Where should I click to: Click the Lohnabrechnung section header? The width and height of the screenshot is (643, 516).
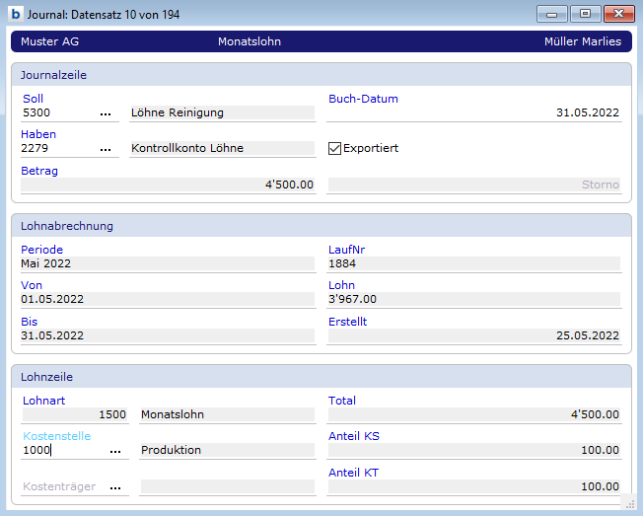tap(321, 226)
